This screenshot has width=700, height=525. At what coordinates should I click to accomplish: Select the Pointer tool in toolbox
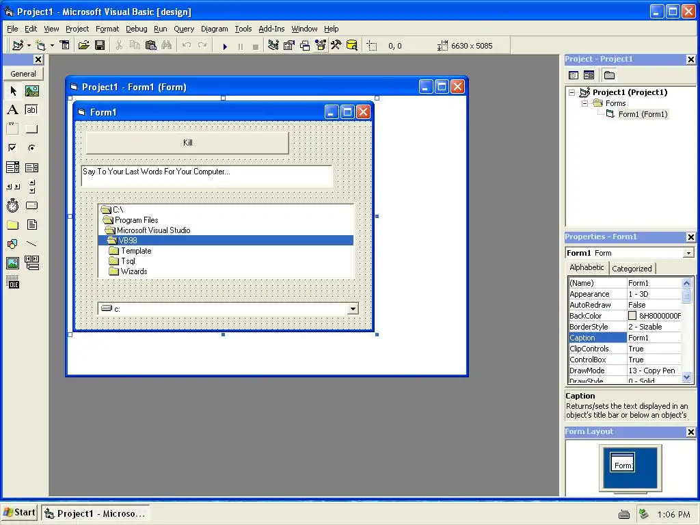(13, 91)
